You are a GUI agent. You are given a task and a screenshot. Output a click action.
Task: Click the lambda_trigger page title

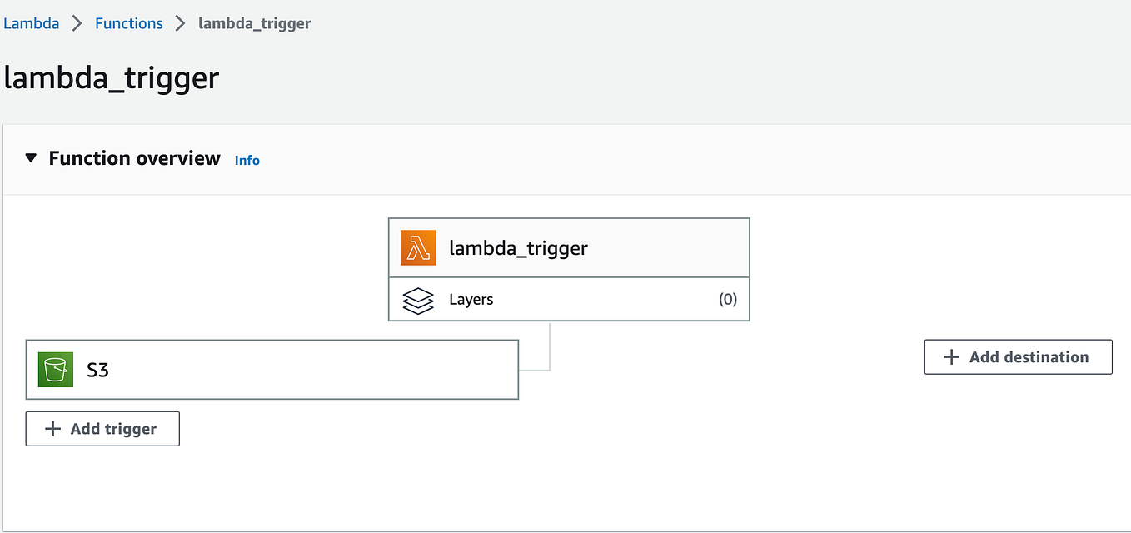click(112, 77)
